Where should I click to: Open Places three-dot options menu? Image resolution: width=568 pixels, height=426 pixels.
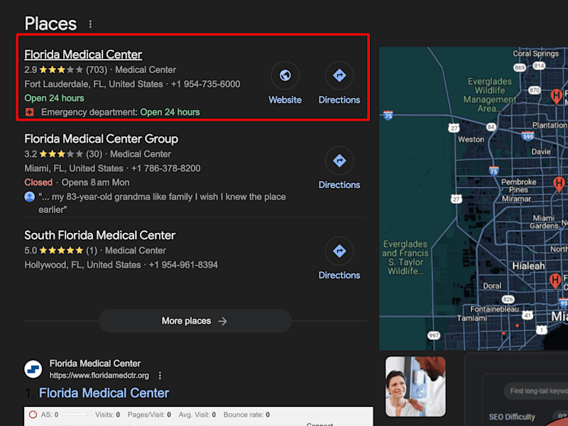click(x=90, y=24)
